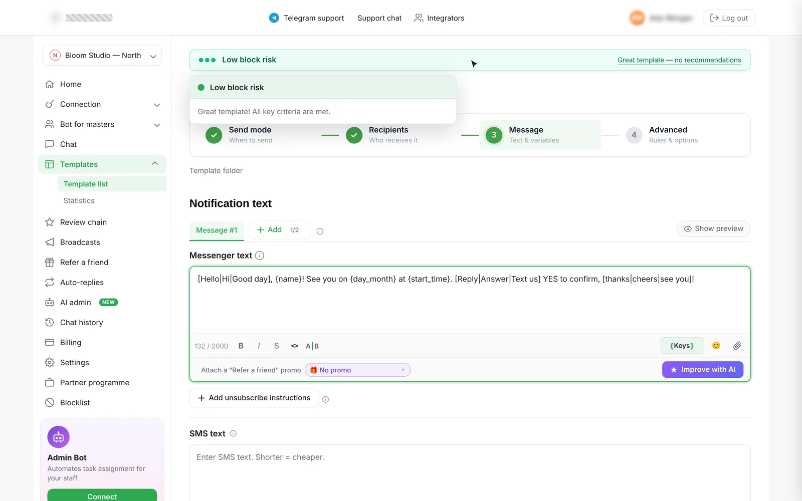Screen dimensions: 802x501
Task: Click Improve with AI button
Action: point(703,369)
